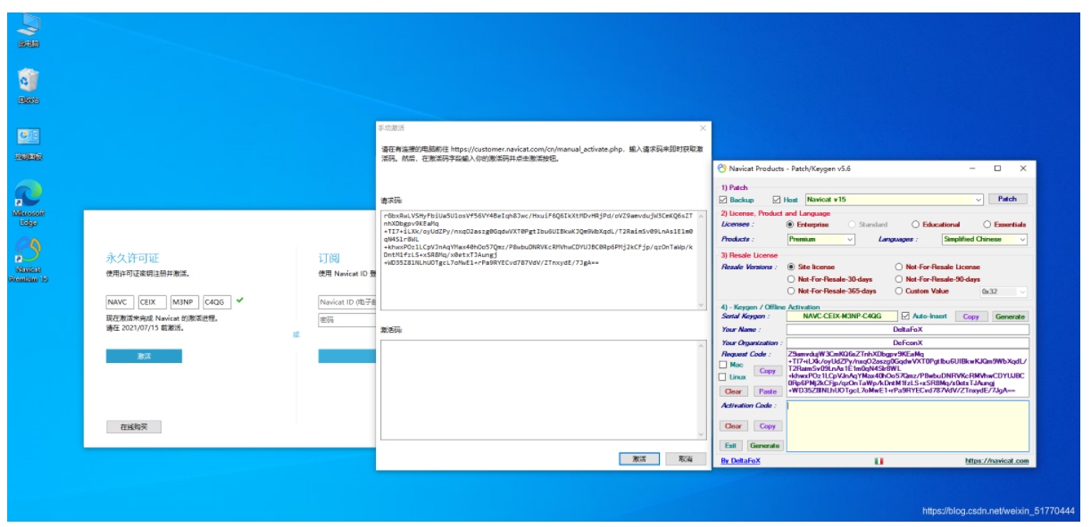This screenshot has height=527, width=1091.
Task: Paste into the Request Code field
Action: tap(767, 391)
